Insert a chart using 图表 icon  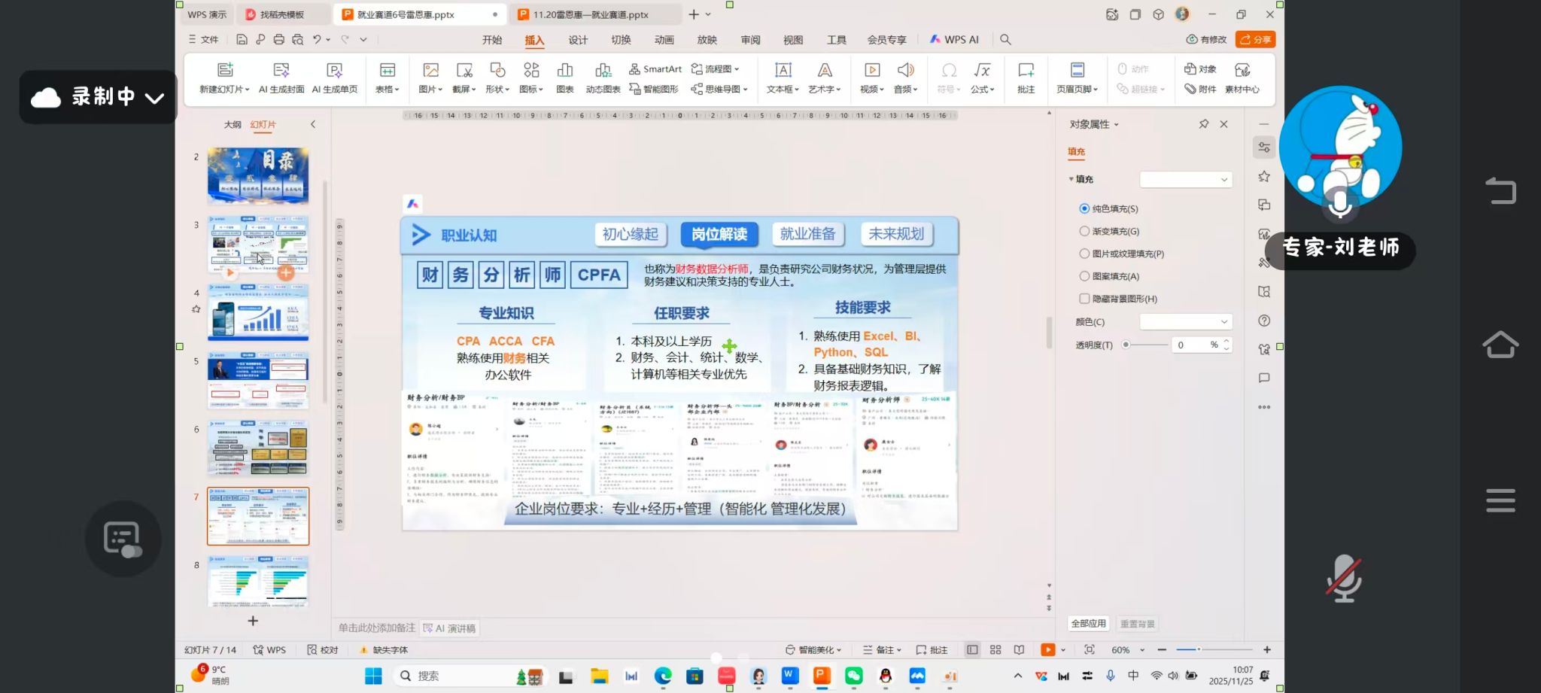click(x=564, y=78)
